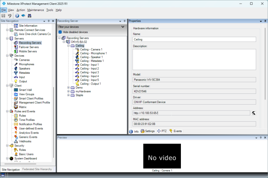Click the Undo toolbar icon

[x=10, y=16]
